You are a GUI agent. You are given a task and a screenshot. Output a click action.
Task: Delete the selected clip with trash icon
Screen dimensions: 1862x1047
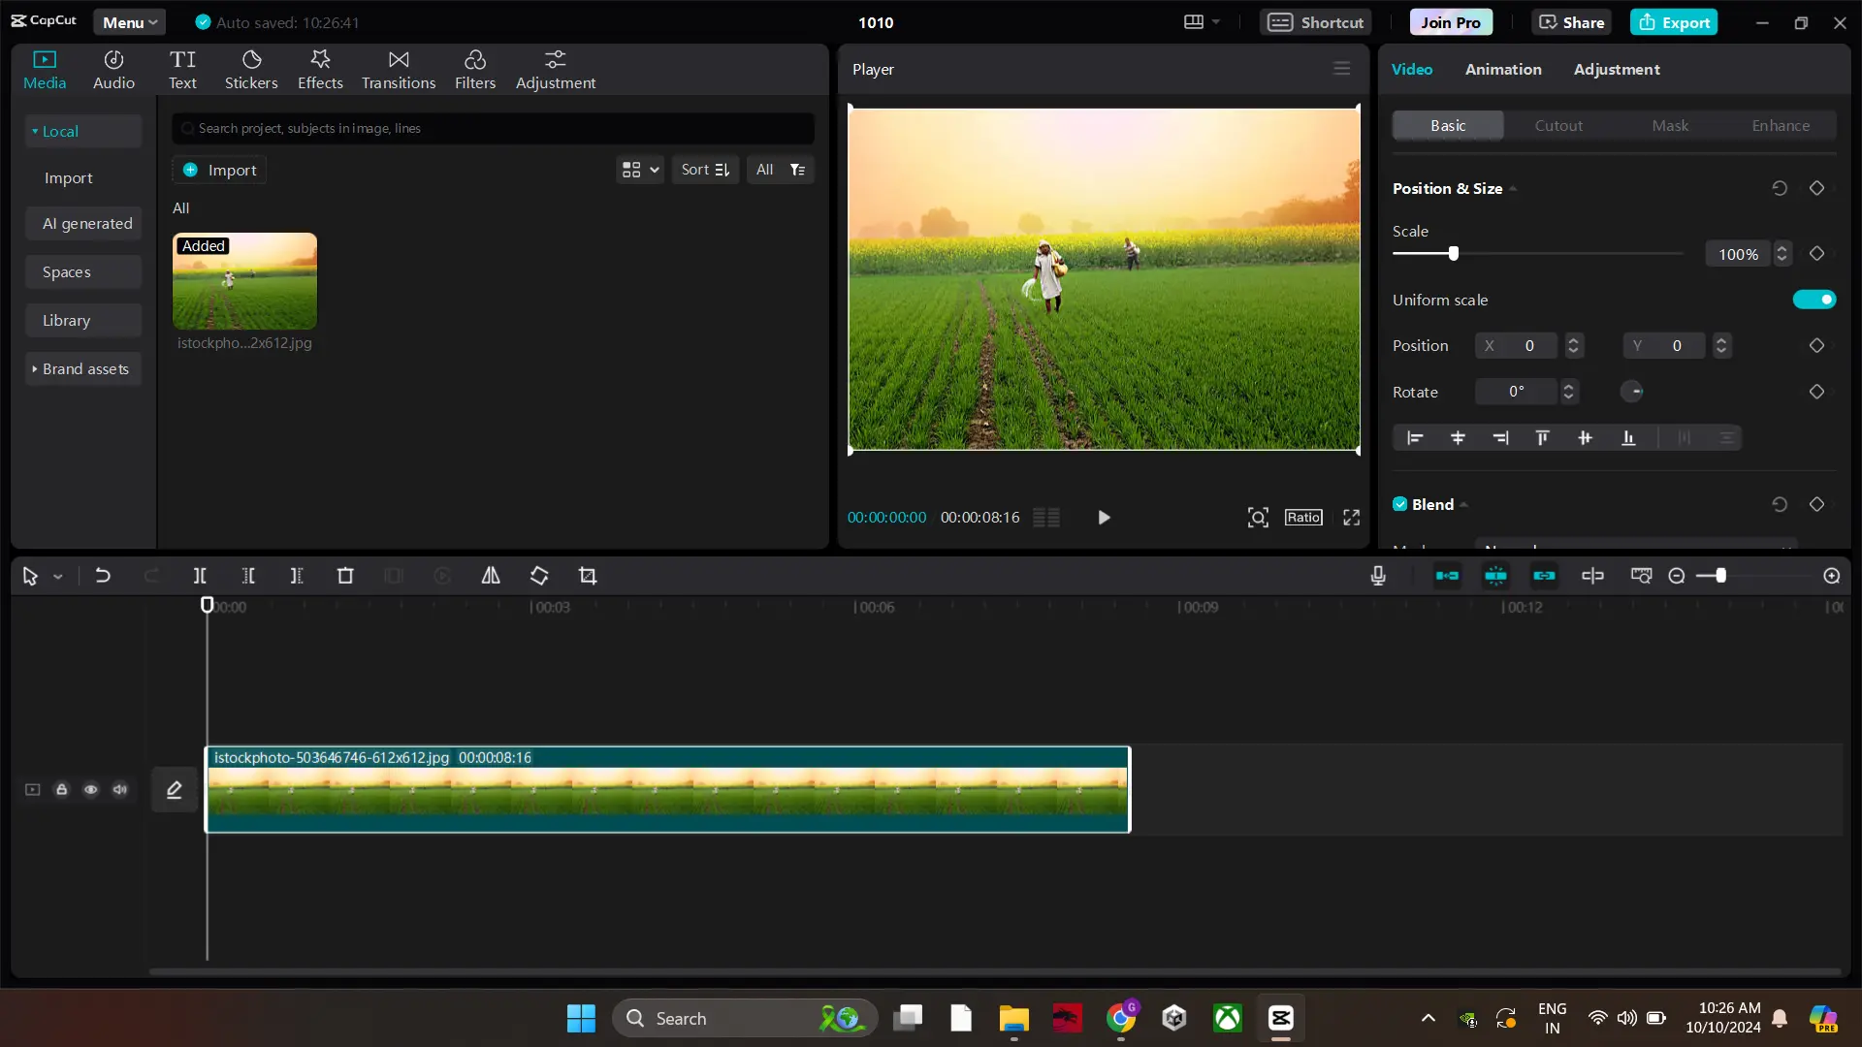(345, 576)
